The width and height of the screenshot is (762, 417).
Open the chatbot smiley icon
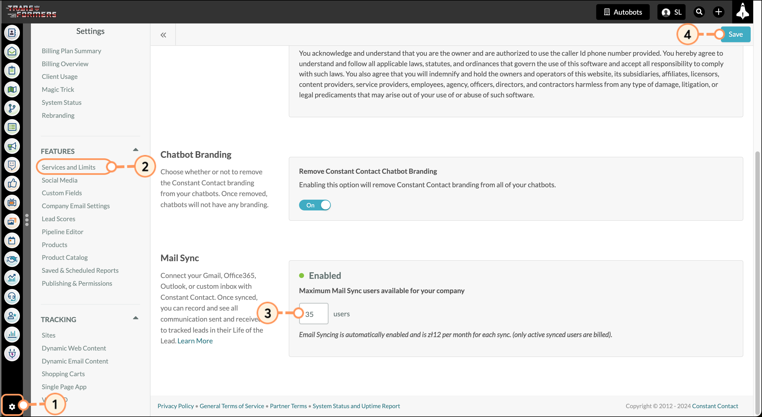click(12, 165)
